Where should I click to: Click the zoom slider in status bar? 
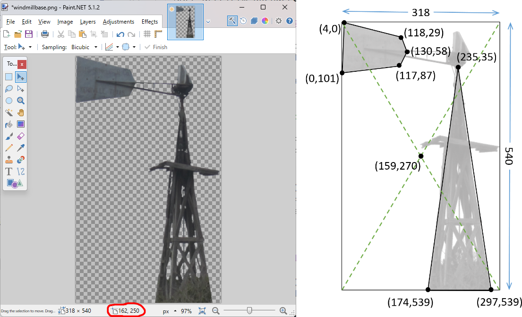pyautogui.click(x=249, y=310)
